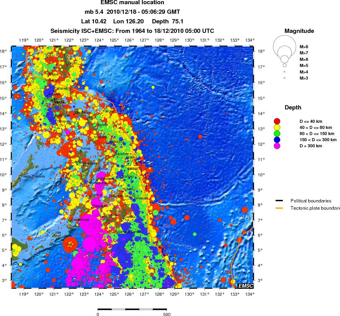Click the Hinatuan city label
The width and height of the screenshot is (340, 316).
point(141,198)
